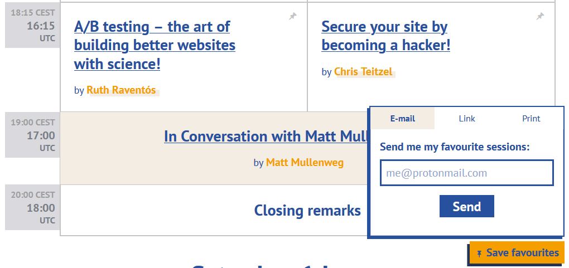Click the 17:00 UTC time slot
The height and width of the screenshot is (268, 569).
(41, 135)
